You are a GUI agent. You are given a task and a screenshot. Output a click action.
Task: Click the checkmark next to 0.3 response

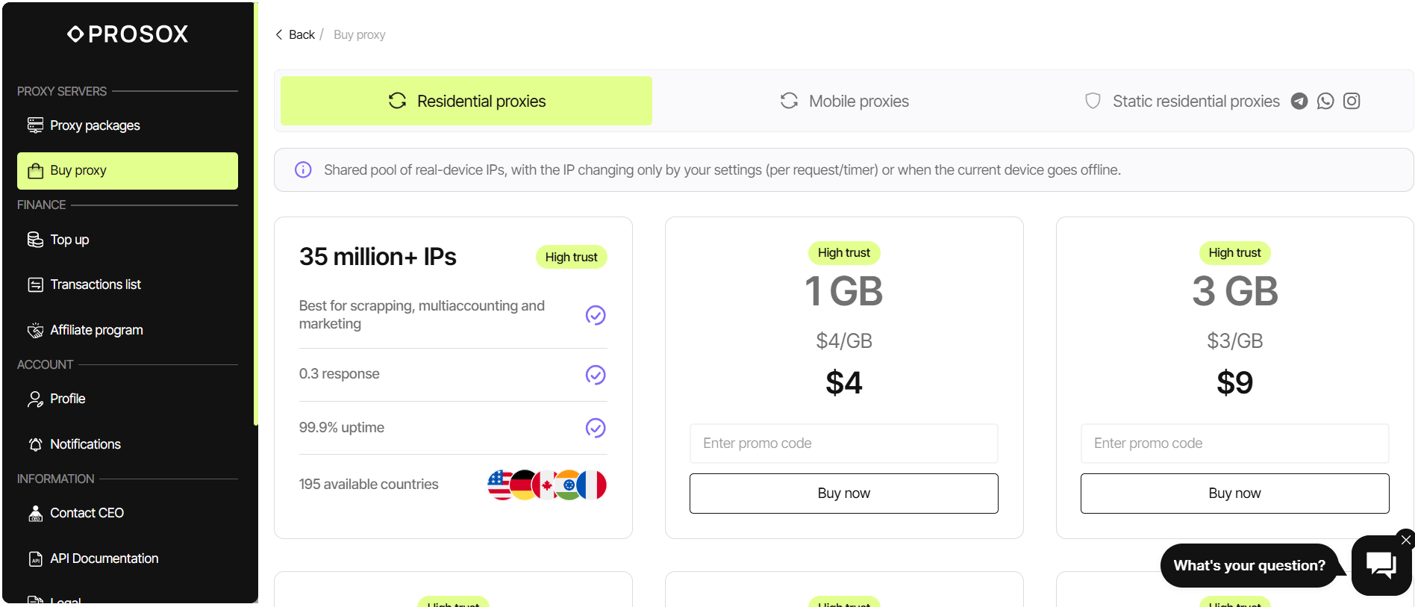(596, 374)
